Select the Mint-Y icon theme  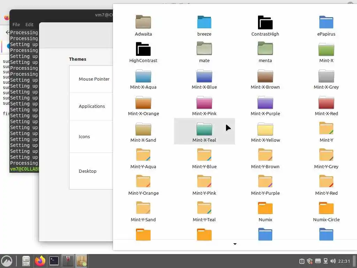pyautogui.click(x=326, y=132)
